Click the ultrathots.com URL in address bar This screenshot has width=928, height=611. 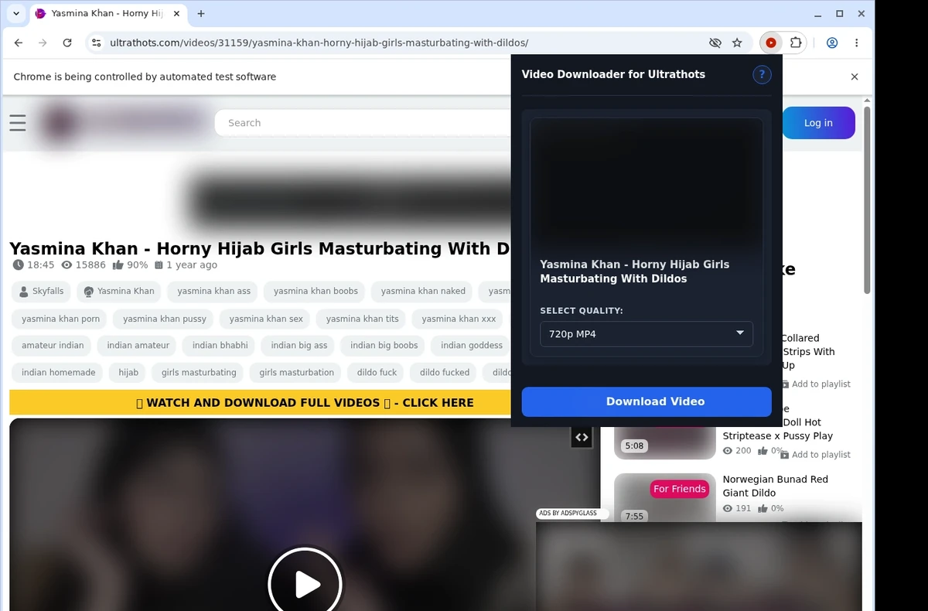[319, 43]
